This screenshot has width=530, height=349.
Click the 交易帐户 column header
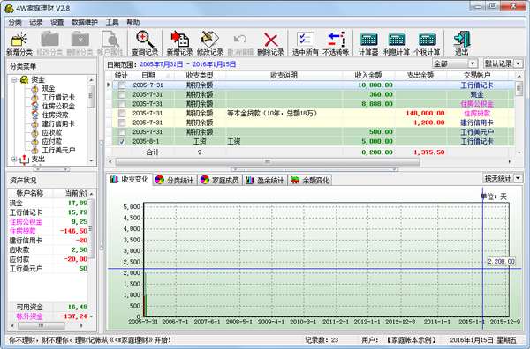pyautogui.click(x=477, y=75)
